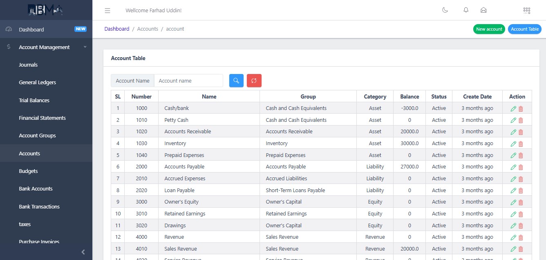546x260 pixels.
Task: Open Trial Balances in the sidebar
Action: 46,100
